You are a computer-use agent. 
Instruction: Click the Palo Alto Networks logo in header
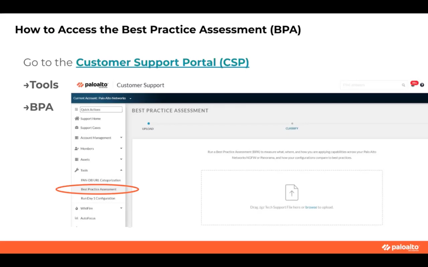point(93,85)
